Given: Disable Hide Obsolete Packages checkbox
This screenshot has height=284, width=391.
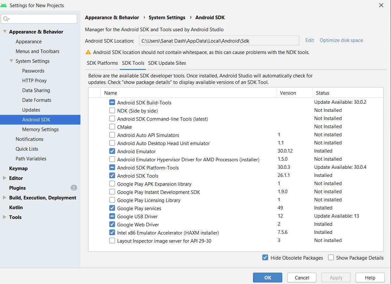Looking at the screenshot, I should point(265,258).
